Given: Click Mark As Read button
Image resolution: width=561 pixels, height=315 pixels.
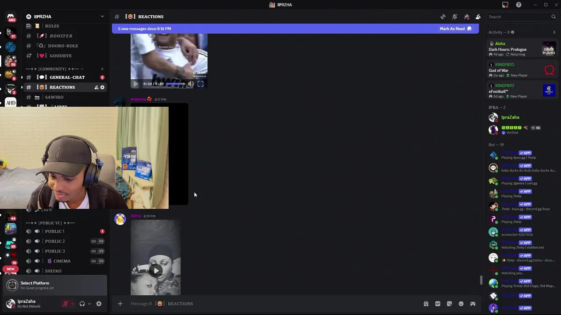Looking at the screenshot, I should point(456,29).
